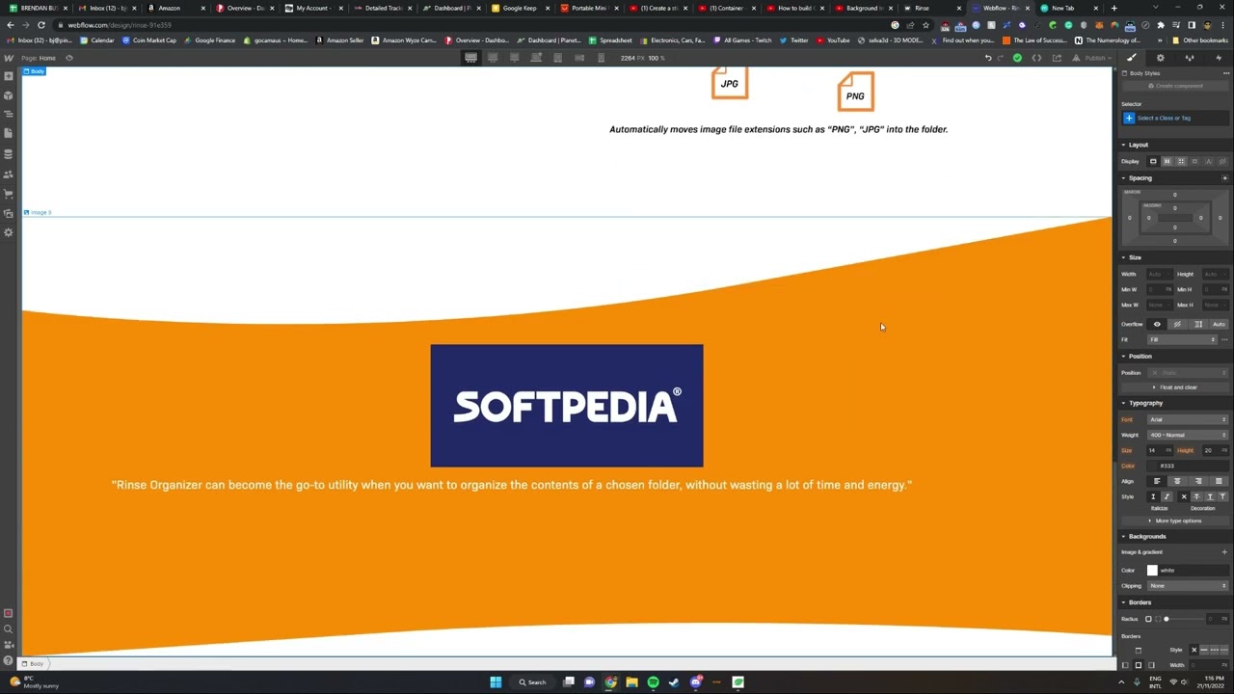Open the Clipping dropdown
Screen dimensions: 1234x694
click(1188, 586)
